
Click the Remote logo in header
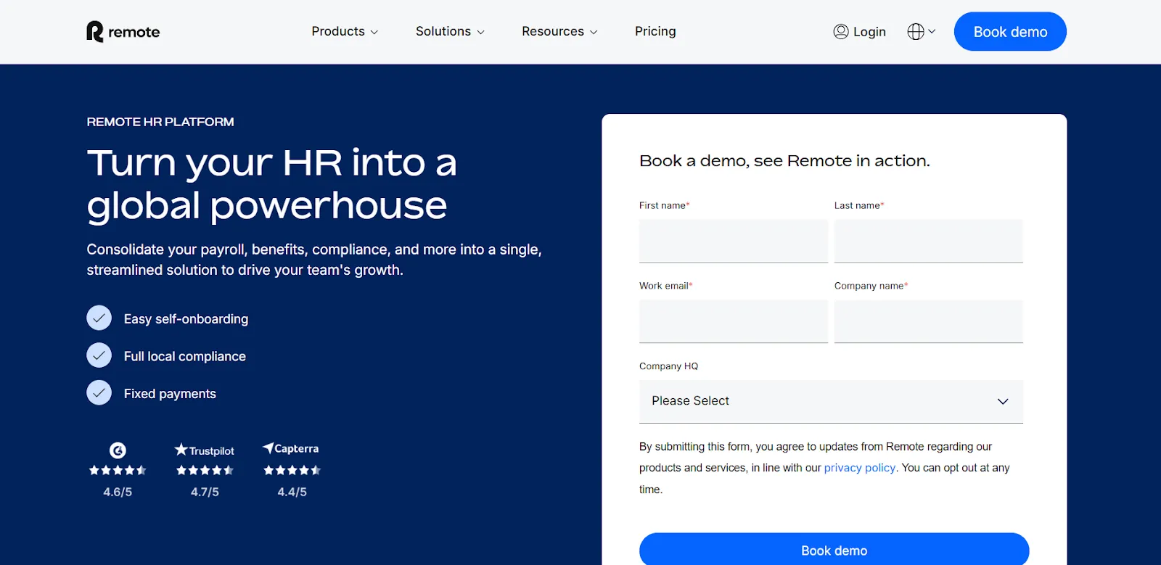[x=123, y=31]
